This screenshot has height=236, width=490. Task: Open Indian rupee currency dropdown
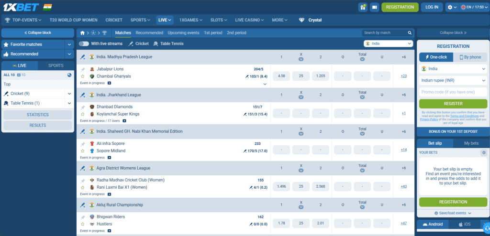coord(453,80)
